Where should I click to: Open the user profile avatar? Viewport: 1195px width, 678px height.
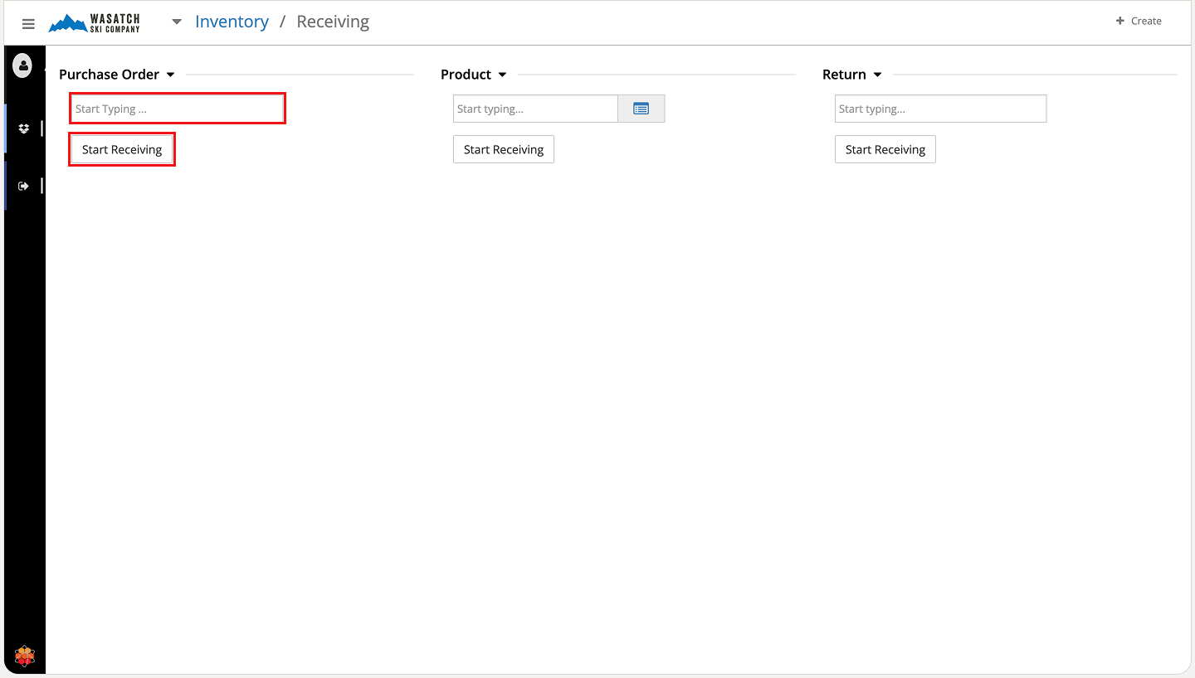coord(23,65)
